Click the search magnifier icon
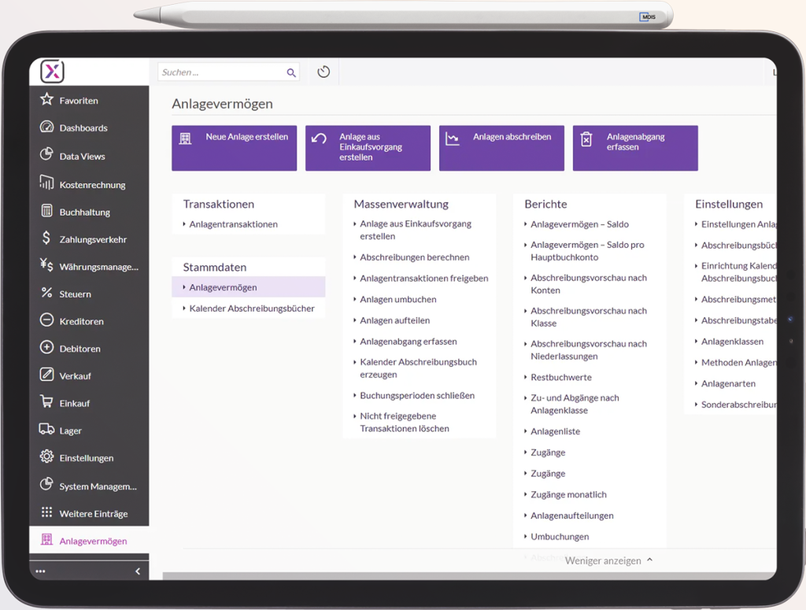Screen dimensions: 806x610 coord(291,72)
